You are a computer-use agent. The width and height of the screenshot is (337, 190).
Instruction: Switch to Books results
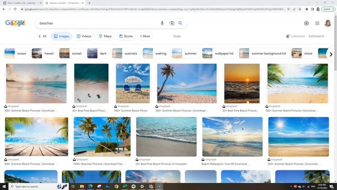pyautogui.click(x=126, y=36)
